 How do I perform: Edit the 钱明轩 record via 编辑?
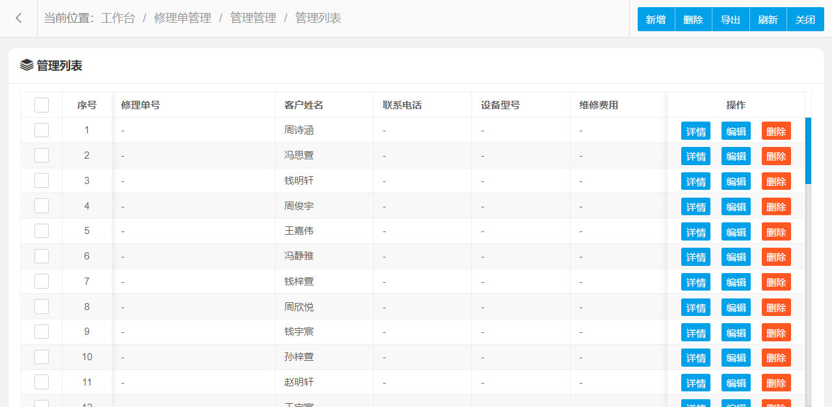[736, 181]
